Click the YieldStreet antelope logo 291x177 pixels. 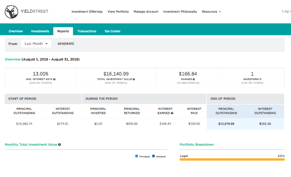coord(11,12)
